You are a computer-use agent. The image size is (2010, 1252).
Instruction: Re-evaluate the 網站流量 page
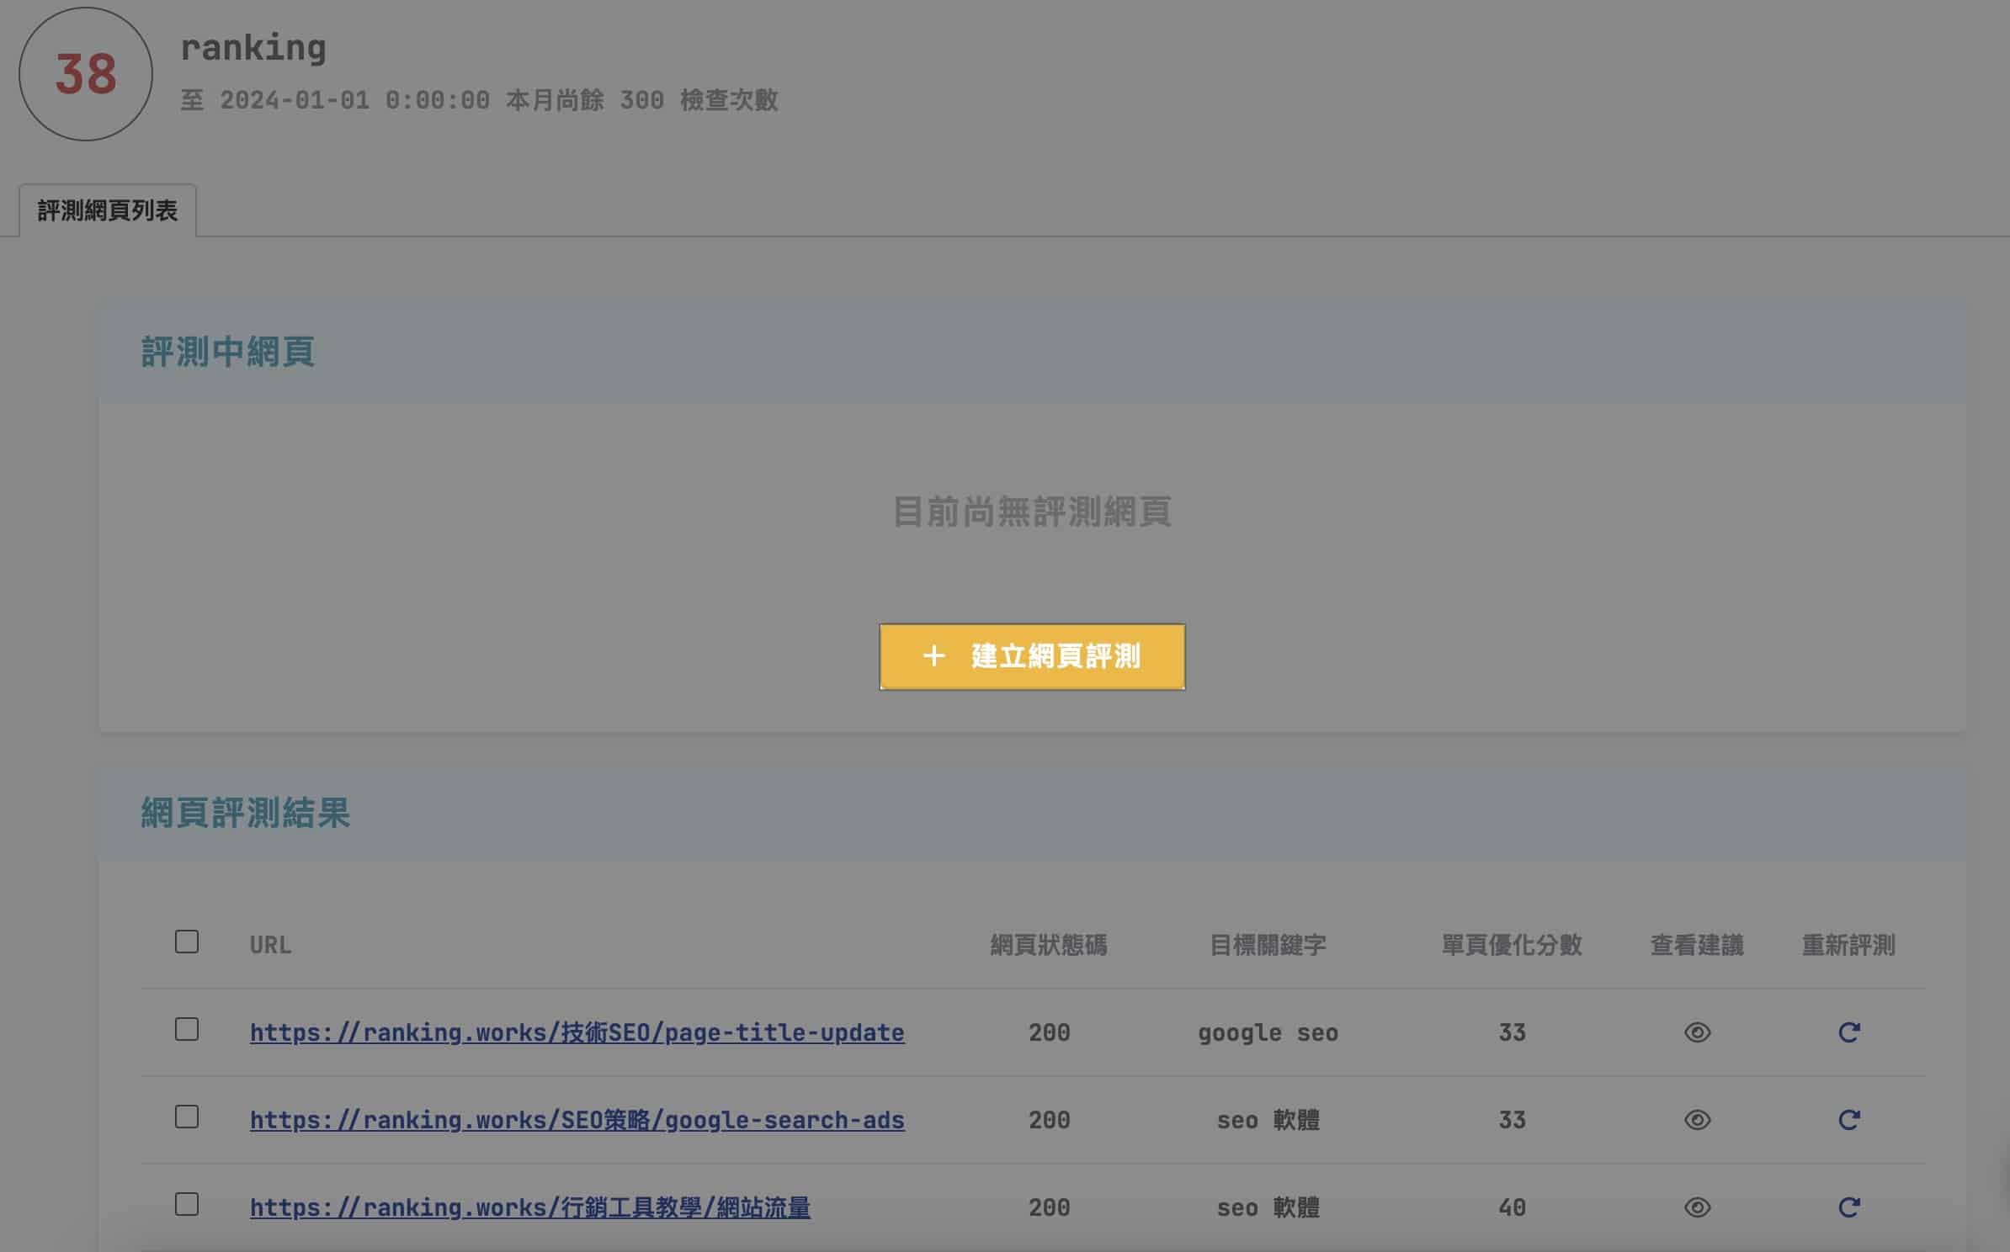[x=1848, y=1207]
